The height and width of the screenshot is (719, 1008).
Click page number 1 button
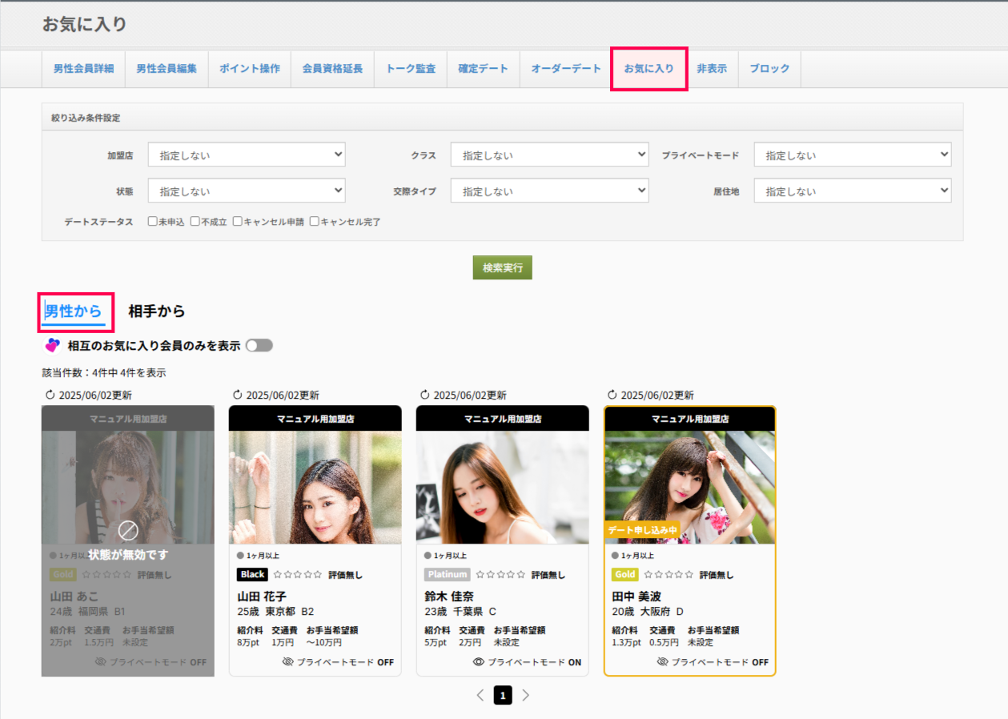point(503,695)
